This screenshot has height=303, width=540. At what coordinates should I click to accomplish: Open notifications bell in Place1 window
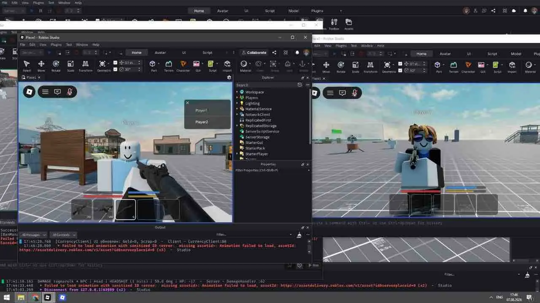click(x=297, y=53)
